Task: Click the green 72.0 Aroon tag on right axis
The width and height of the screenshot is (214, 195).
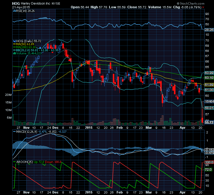Action: (208, 169)
